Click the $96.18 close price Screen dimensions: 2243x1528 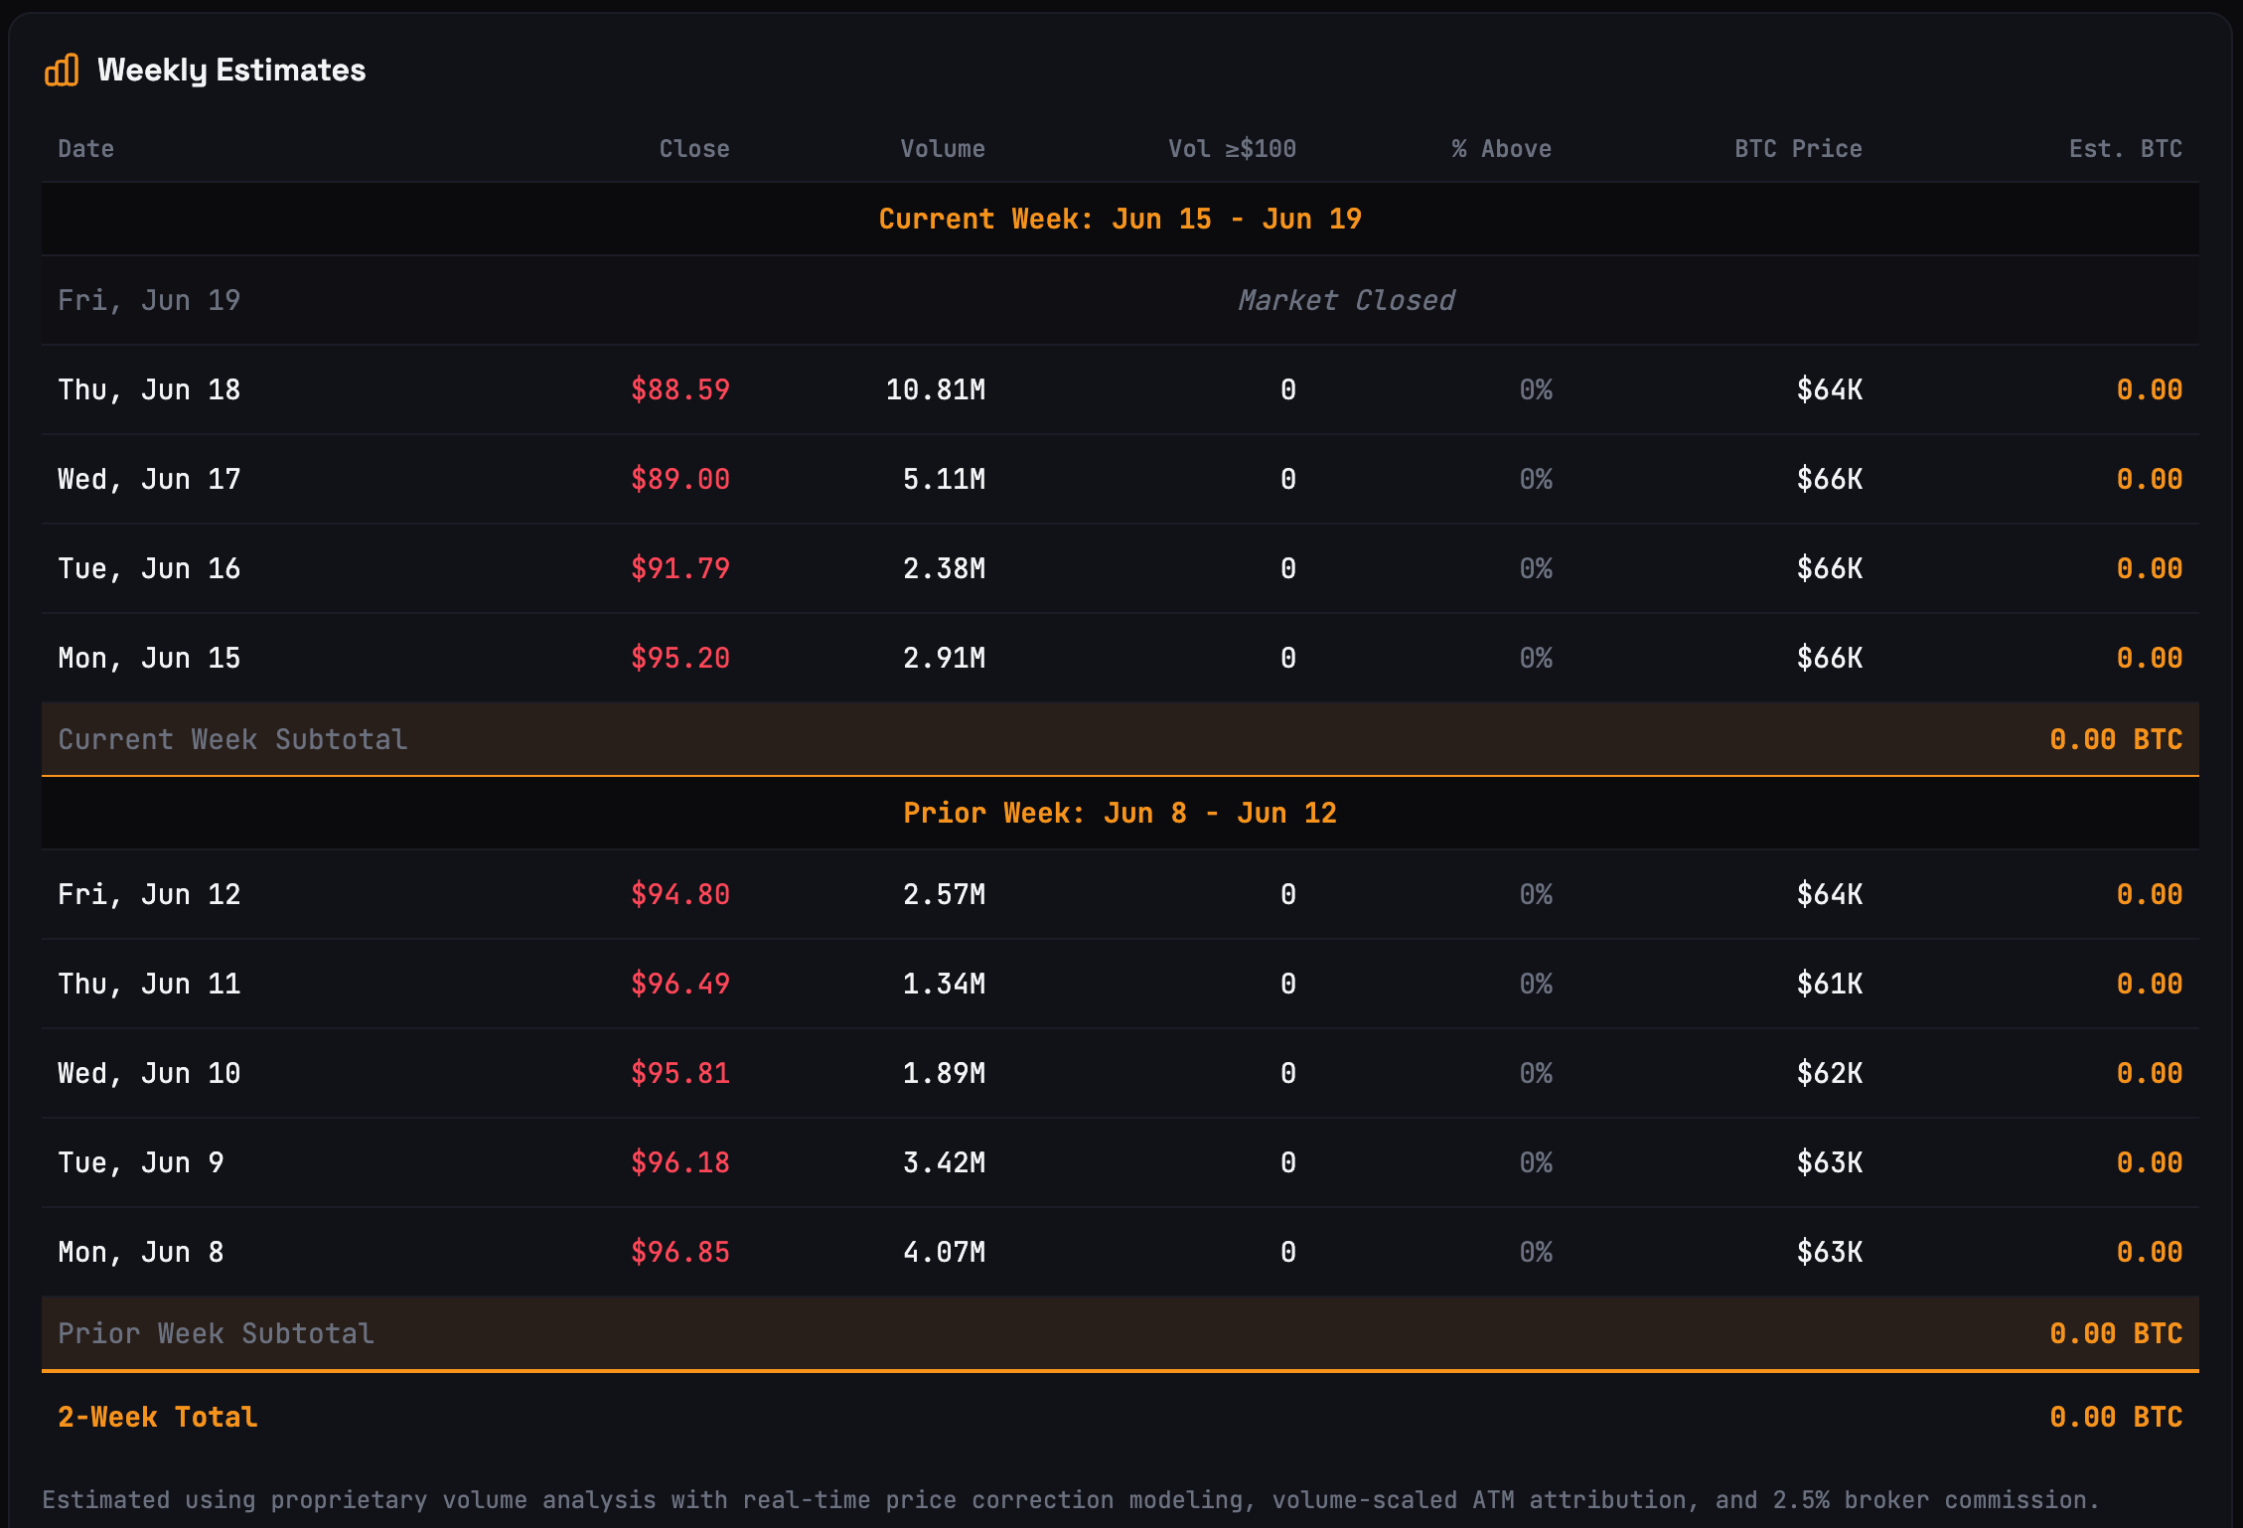680,1162
